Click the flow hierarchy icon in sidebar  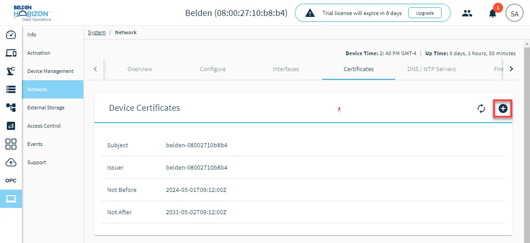[x=11, y=108]
